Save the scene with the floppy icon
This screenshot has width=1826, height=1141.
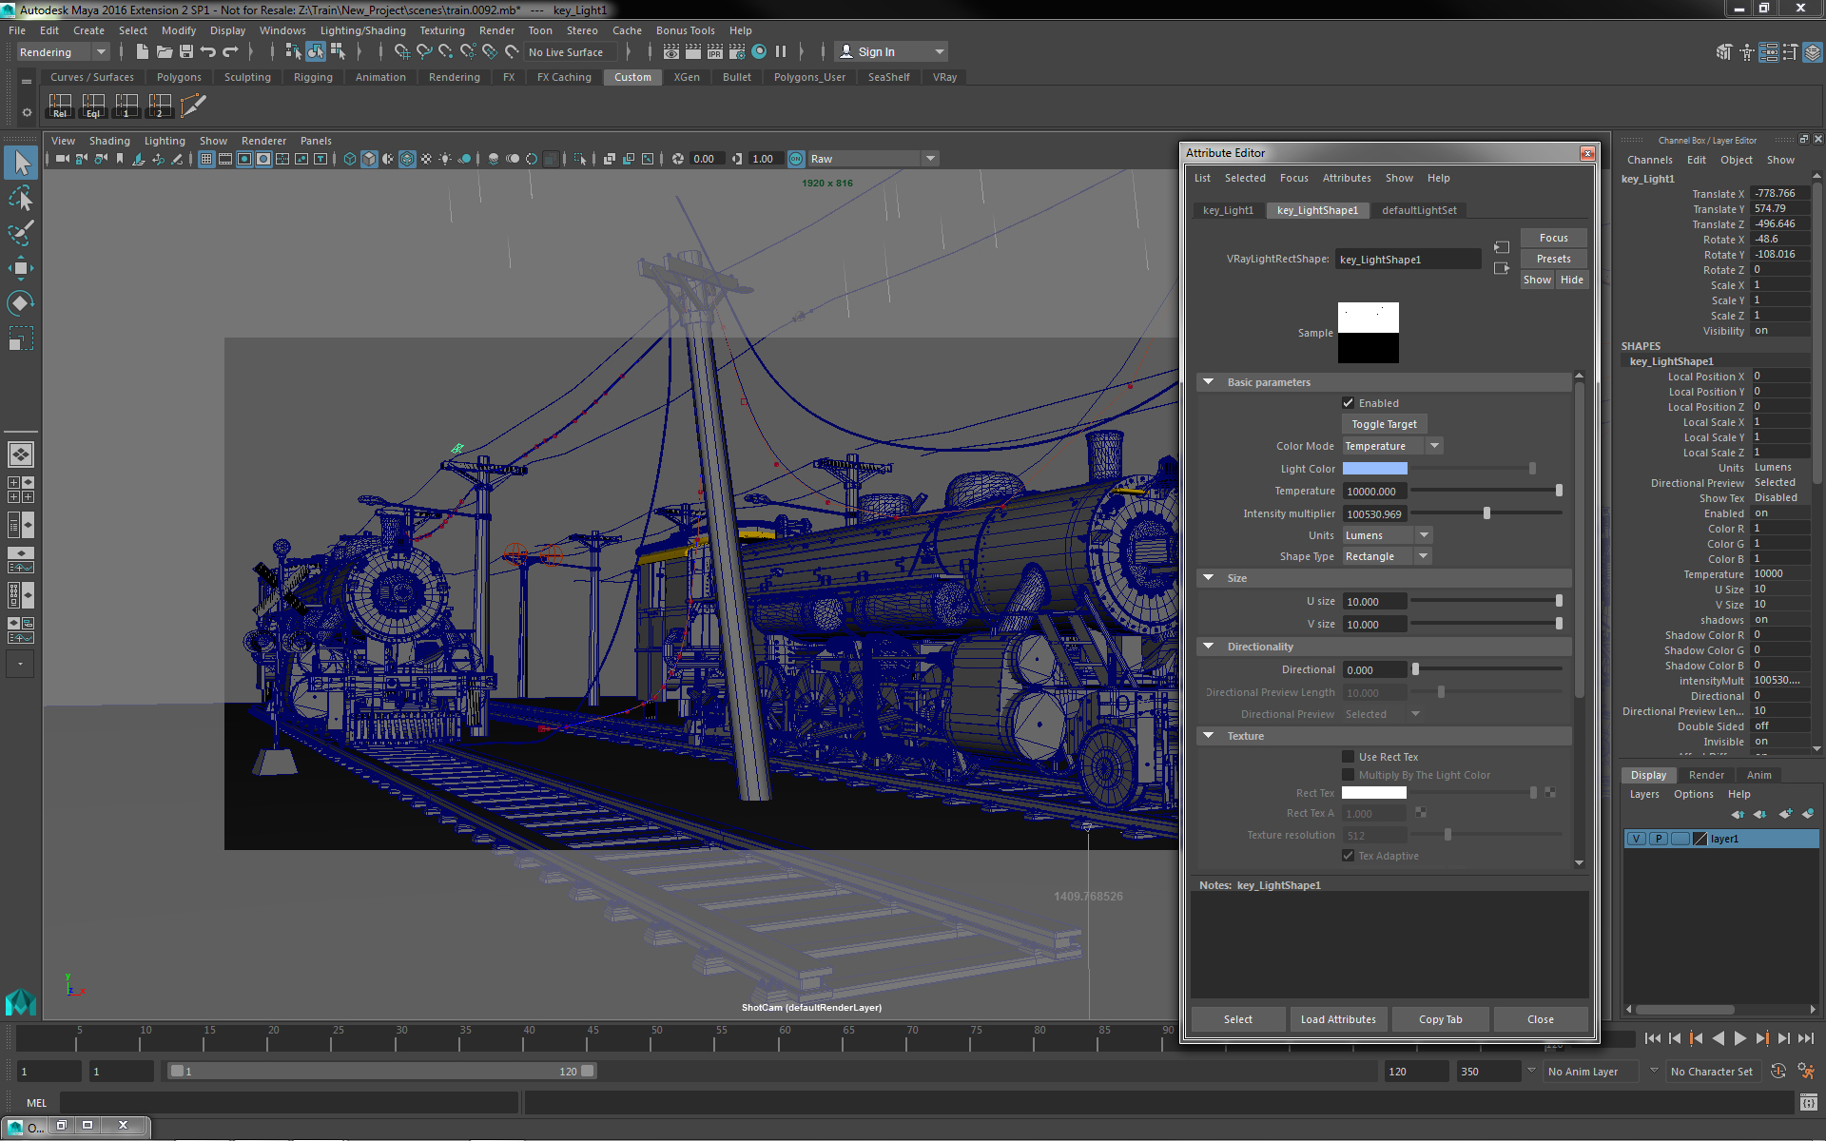pyautogui.click(x=186, y=51)
